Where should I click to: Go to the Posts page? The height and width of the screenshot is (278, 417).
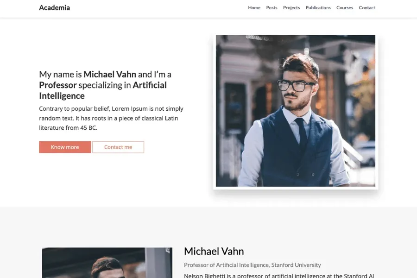(x=272, y=8)
